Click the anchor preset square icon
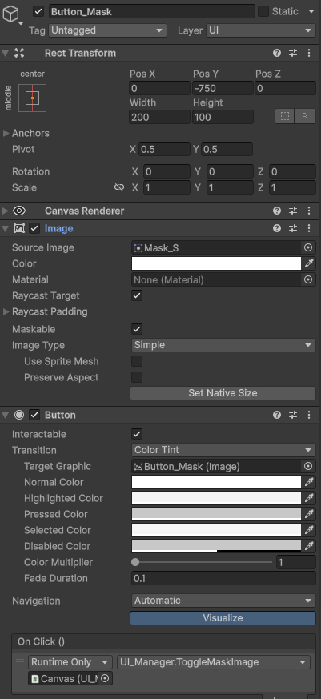Image resolution: width=321 pixels, height=699 pixels. [x=33, y=98]
